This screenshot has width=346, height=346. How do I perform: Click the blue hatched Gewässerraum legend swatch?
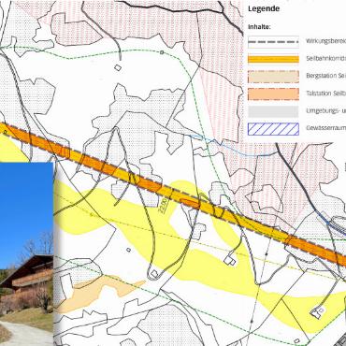273,129
